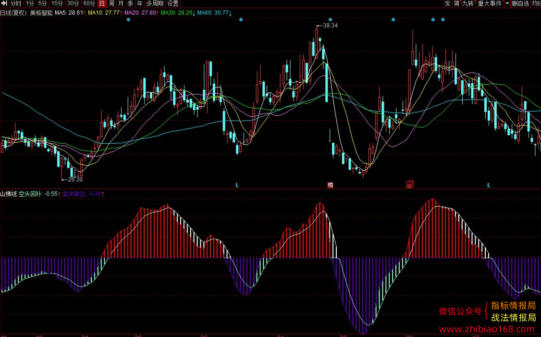The image size is (541, 337).
Task: Click the 重大事件 major events button
Action: (x=490, y=3)
